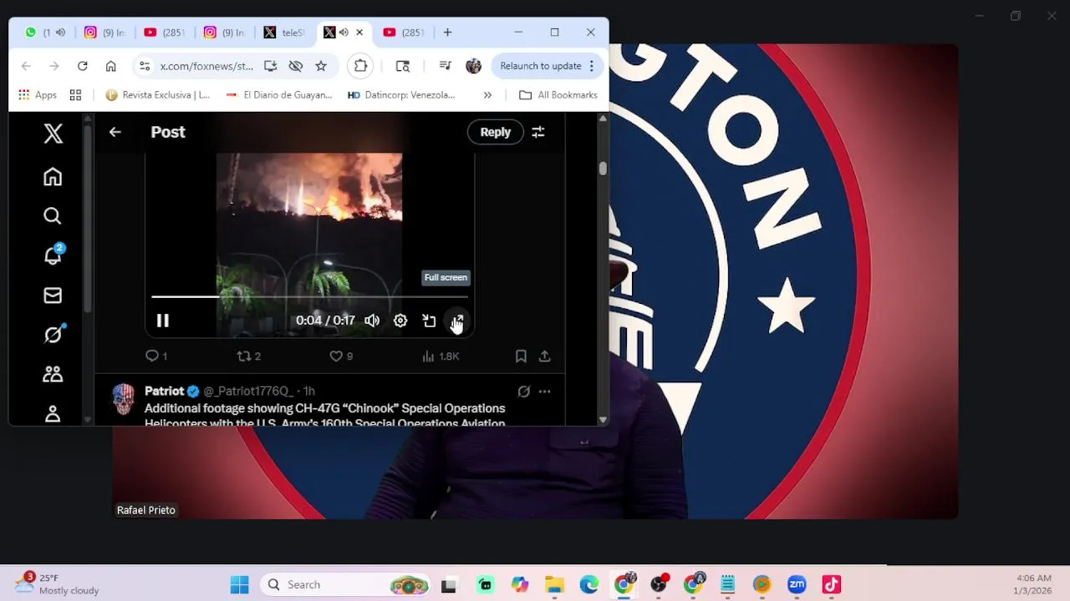This screenshot has width=1070, height=601.
Task: Open Profile in X sidebar
Action: [x=53, y=413]
